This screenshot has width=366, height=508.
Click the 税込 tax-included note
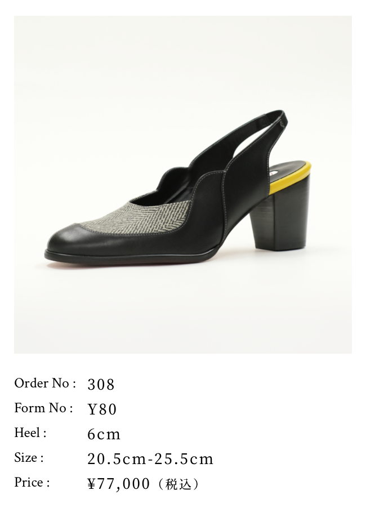(x=178, y=484)
